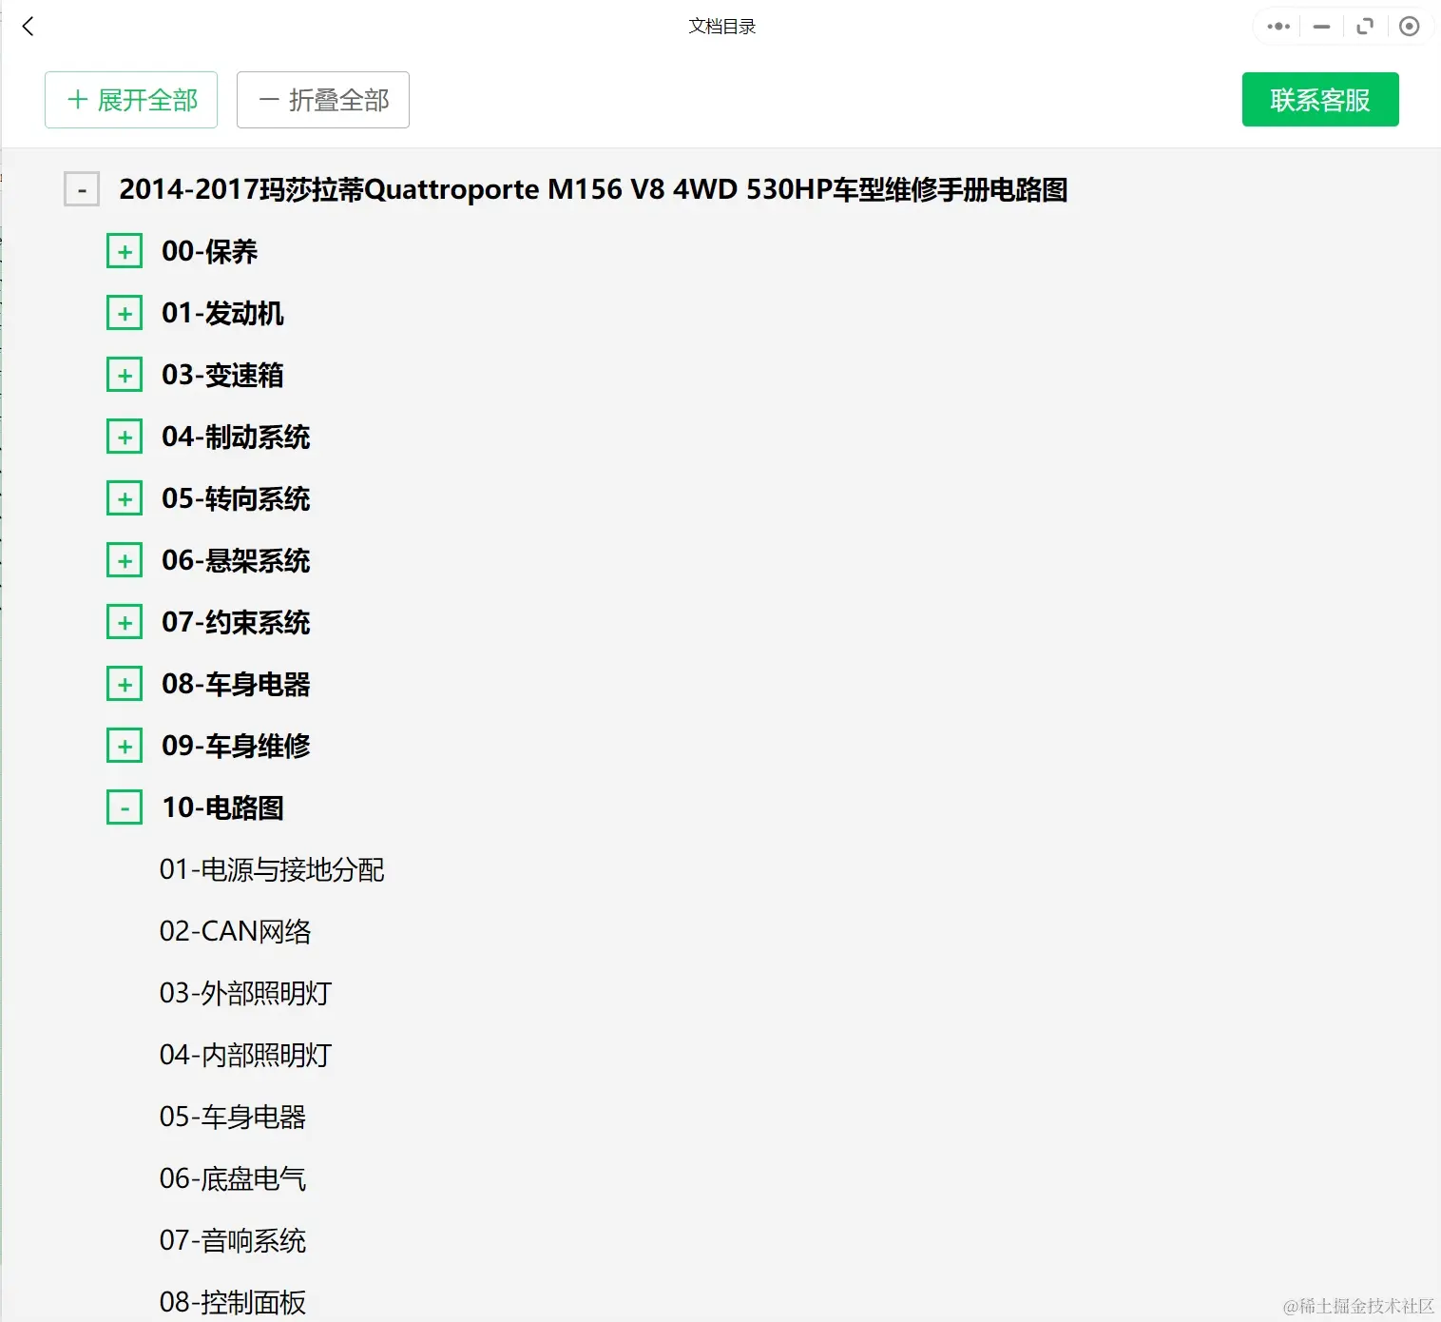Open 01-电源与接地分配 document
Screen dimensions: 1441x1322
pos(272,869)
